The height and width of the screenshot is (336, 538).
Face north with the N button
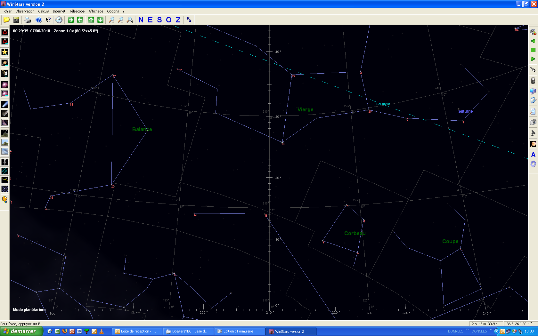tap(141, 20)
